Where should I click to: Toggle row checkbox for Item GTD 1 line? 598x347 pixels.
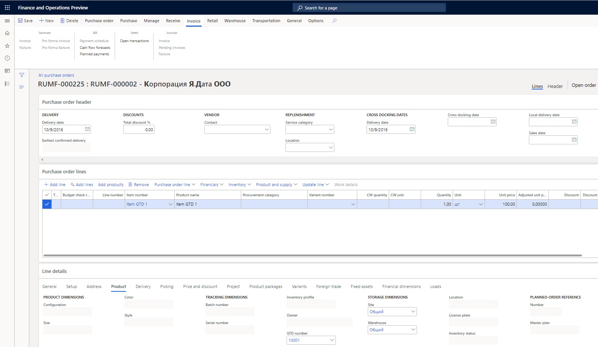coord(47,204)
